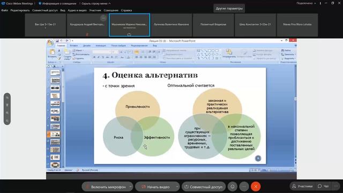Click the PowerPoint Office round button
343x193 pixels.
coord(50,43)
